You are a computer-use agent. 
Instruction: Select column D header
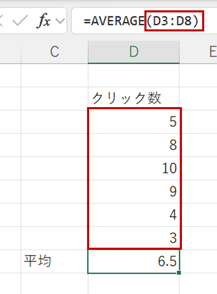134,52
